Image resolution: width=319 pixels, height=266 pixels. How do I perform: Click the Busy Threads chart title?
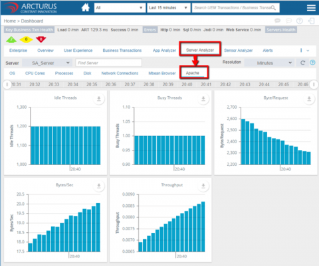[x=169, y=98]
